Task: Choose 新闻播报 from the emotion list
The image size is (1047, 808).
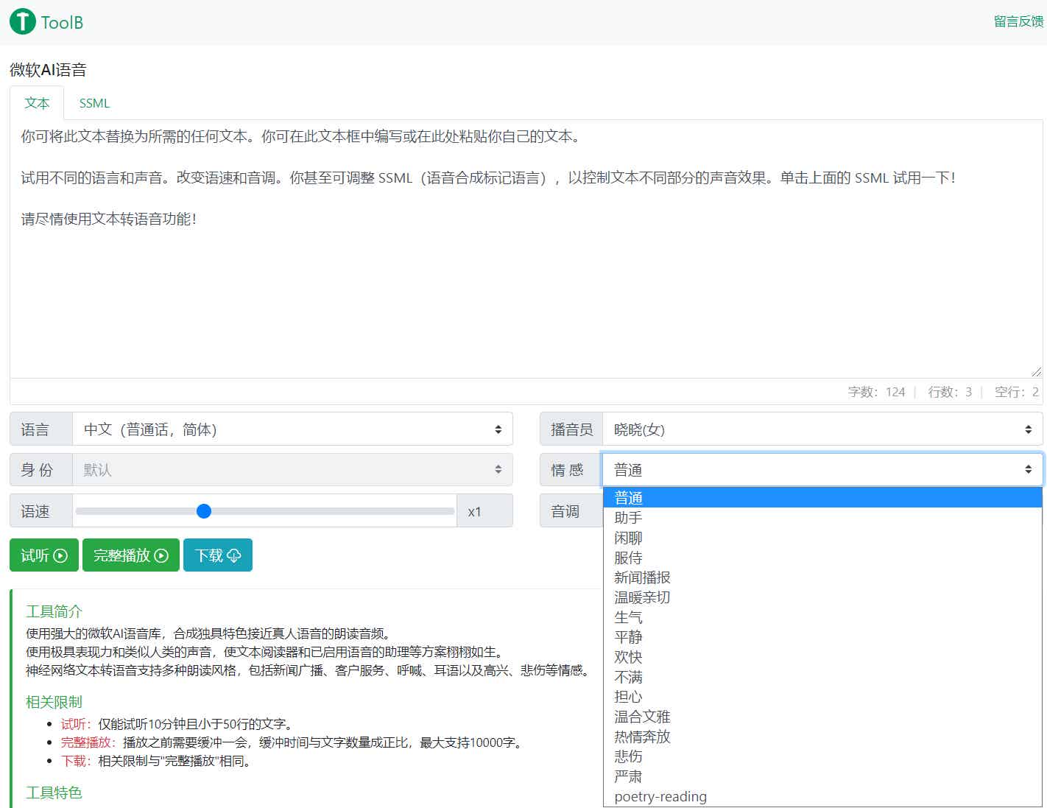Action: pos(642,577)
